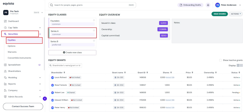Click the Modeling sidebar icon
The image size is (245, 112).
coord(5,78)
